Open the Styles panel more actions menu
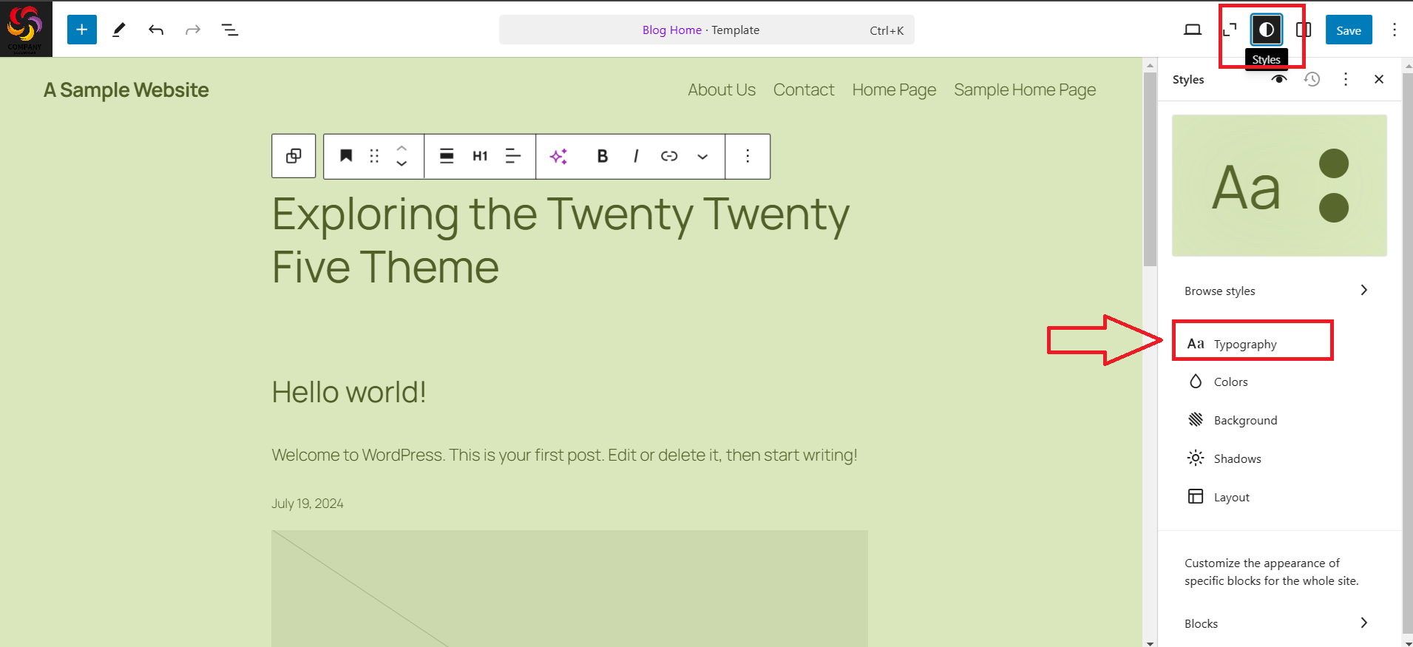This screenshot has height=647, width=1413. tap(1346, 79)
